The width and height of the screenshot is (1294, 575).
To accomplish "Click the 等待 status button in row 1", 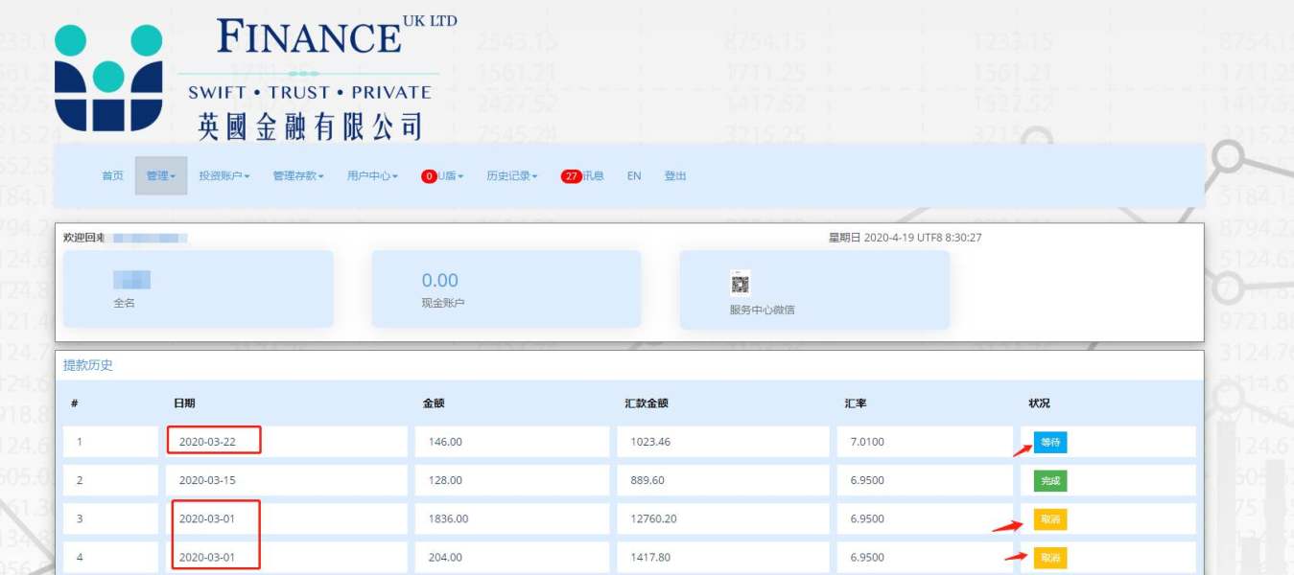I will 1050,443.
